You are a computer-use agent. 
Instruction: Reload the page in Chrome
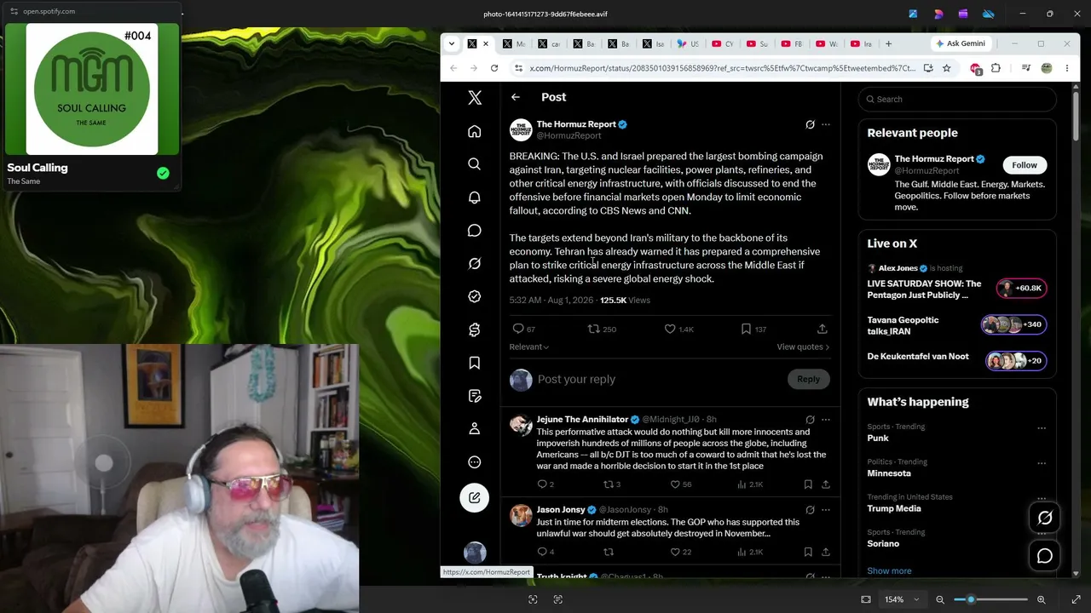click(x=494, y=68)
